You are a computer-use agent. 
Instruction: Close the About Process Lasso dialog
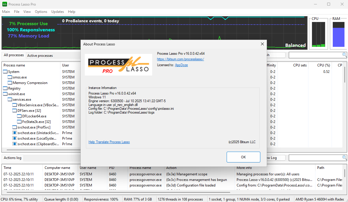(x=262, y=44)
